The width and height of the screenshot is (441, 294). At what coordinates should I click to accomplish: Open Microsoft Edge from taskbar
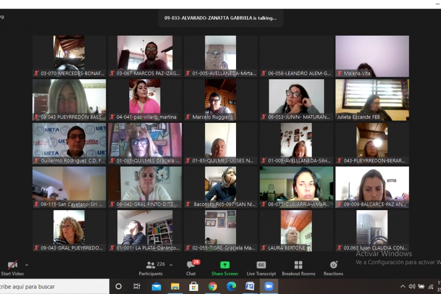tap(231, 286)
